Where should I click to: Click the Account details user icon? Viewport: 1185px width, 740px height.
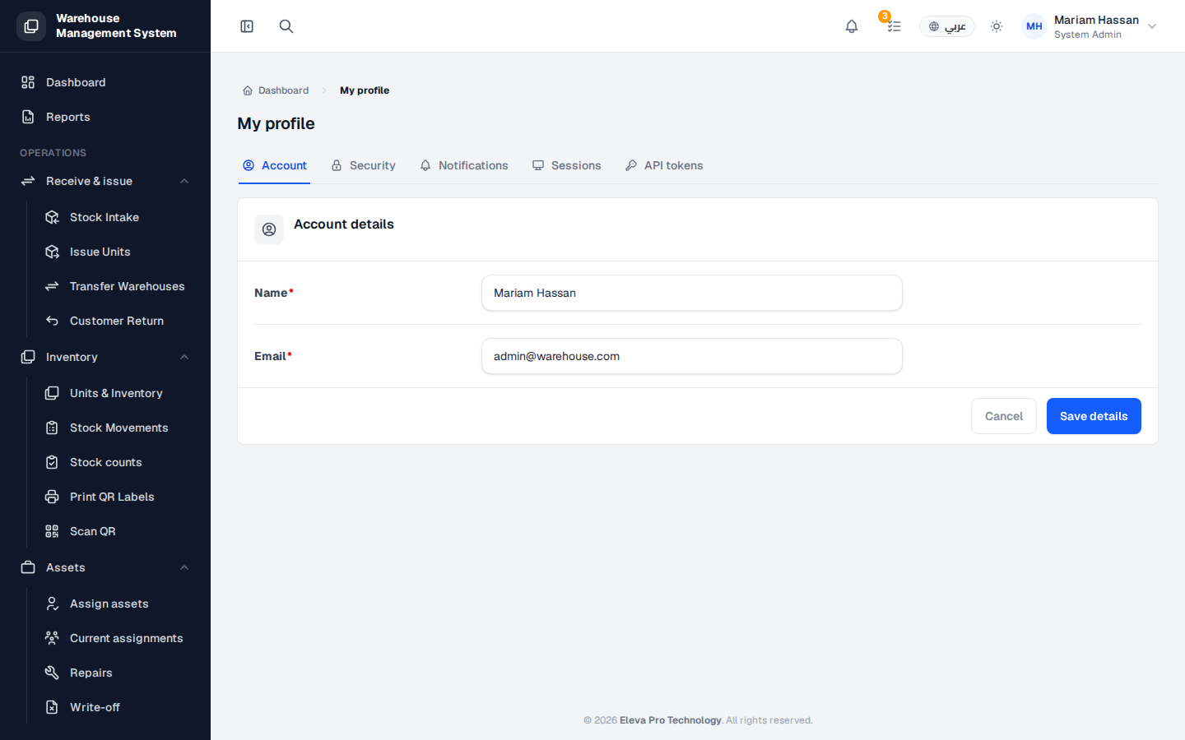[269, 229]
